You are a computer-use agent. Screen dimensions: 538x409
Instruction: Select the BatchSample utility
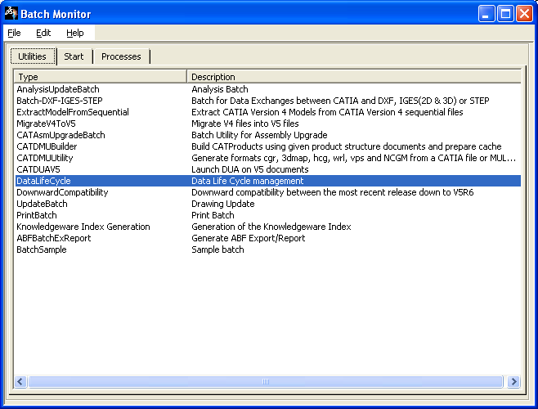41,249
